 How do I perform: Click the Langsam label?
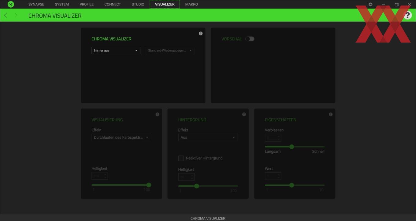(273, 151)
